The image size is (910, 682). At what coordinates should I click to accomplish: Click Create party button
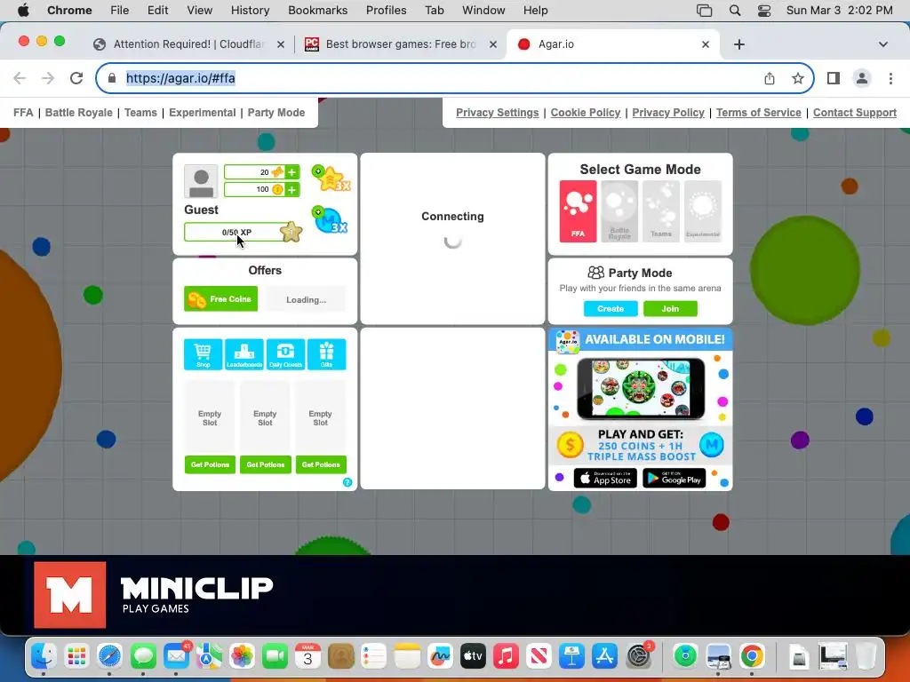click(x=611, y=308)
